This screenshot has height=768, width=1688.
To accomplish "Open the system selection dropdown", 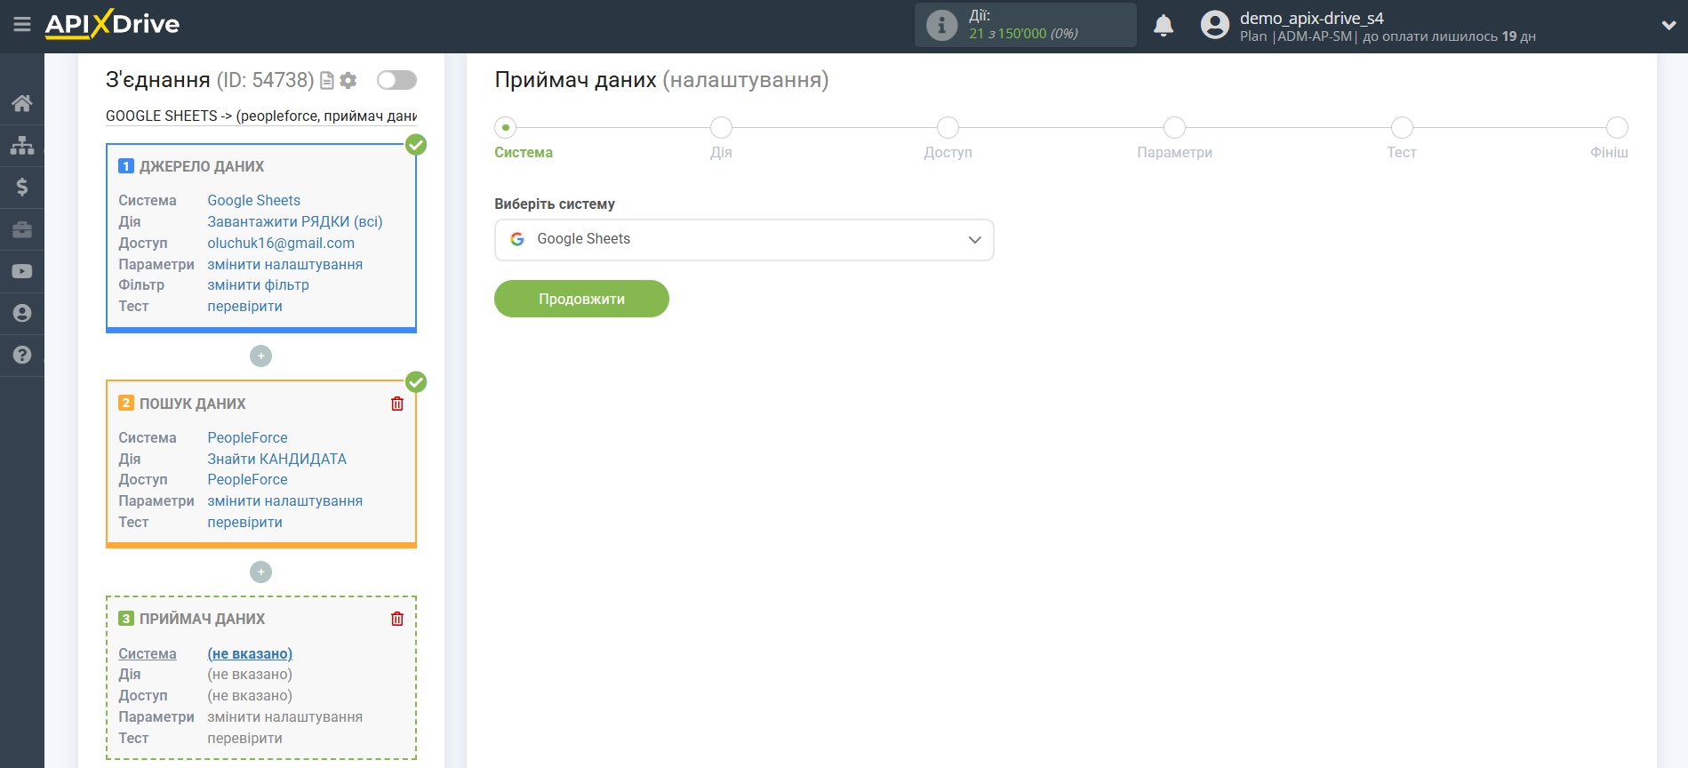I will pyautogui.click(x=744, y=240).
